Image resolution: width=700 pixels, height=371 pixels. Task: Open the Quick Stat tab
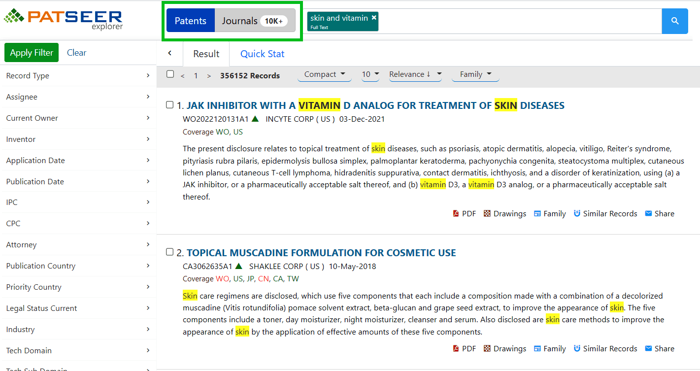[262, 54]
